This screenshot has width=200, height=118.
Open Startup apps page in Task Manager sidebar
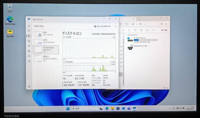tap(29, 46)
